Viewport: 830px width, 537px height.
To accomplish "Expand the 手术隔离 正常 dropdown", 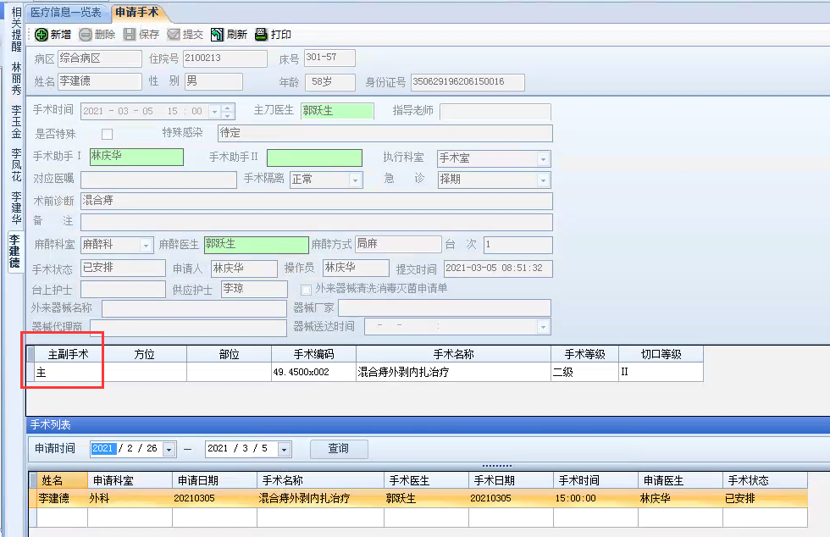I will click(355, 180).
